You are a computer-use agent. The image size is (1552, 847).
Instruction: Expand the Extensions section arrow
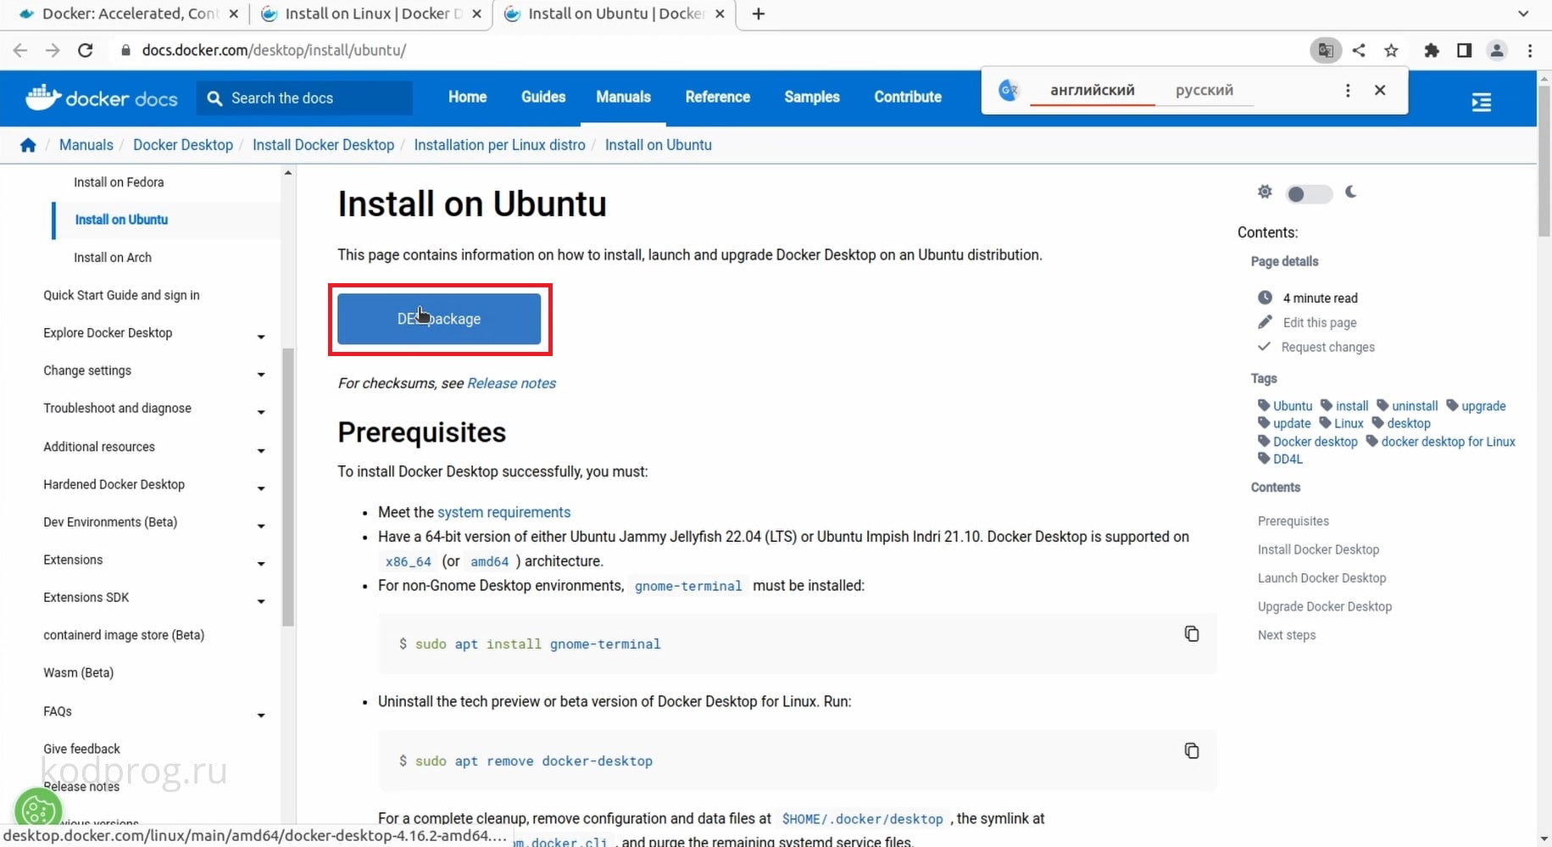261,563
